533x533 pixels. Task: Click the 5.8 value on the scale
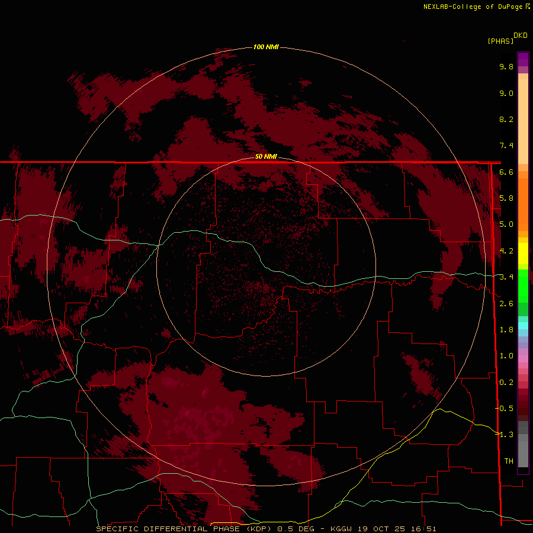[506, 198]
